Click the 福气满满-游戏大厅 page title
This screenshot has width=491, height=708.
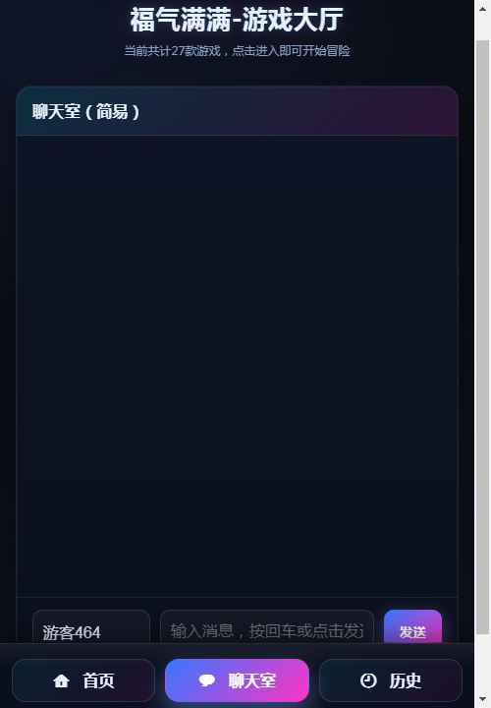[237, 20]
